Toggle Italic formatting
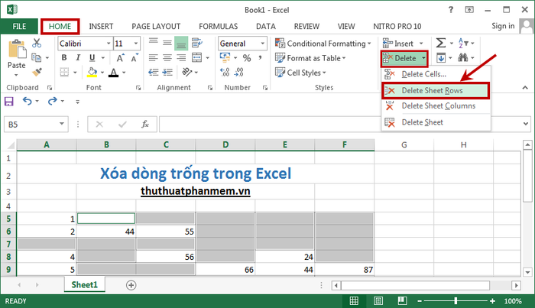Screen dimensions: 535x308 pyautogui.click(x=78, y=57)
